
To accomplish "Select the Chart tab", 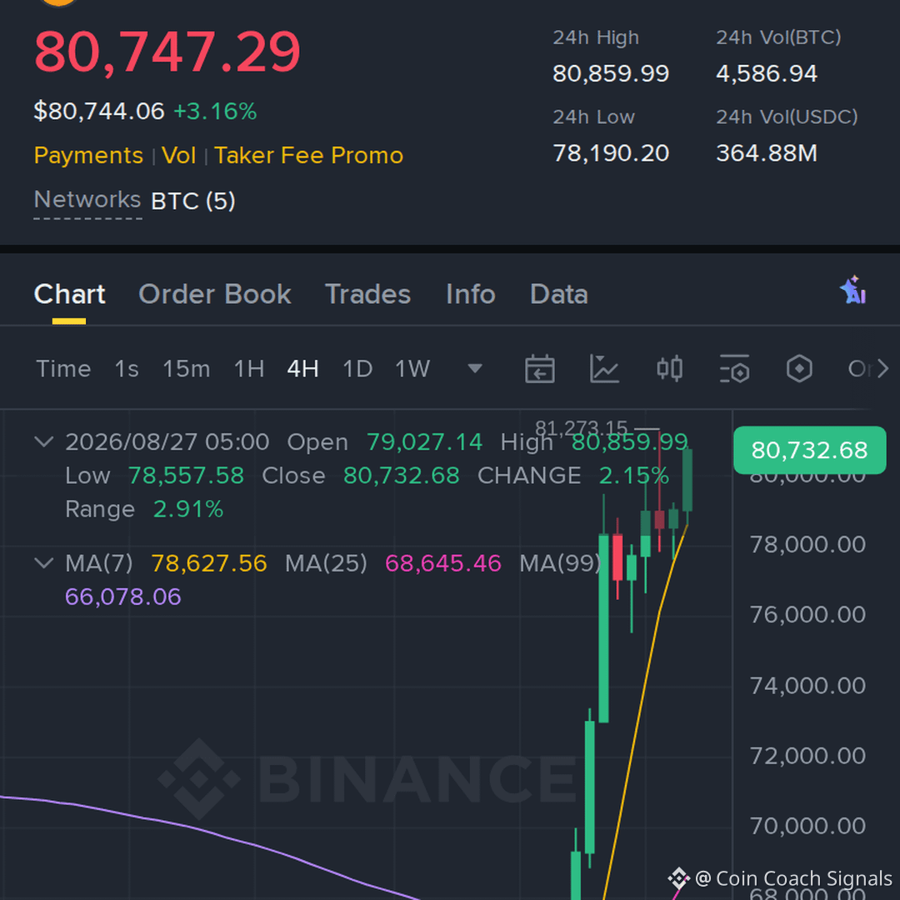I will (69, 294).
